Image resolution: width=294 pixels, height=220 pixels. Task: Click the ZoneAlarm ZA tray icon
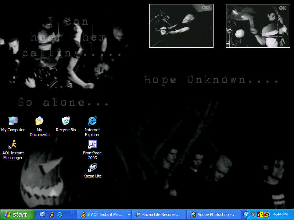260,214
